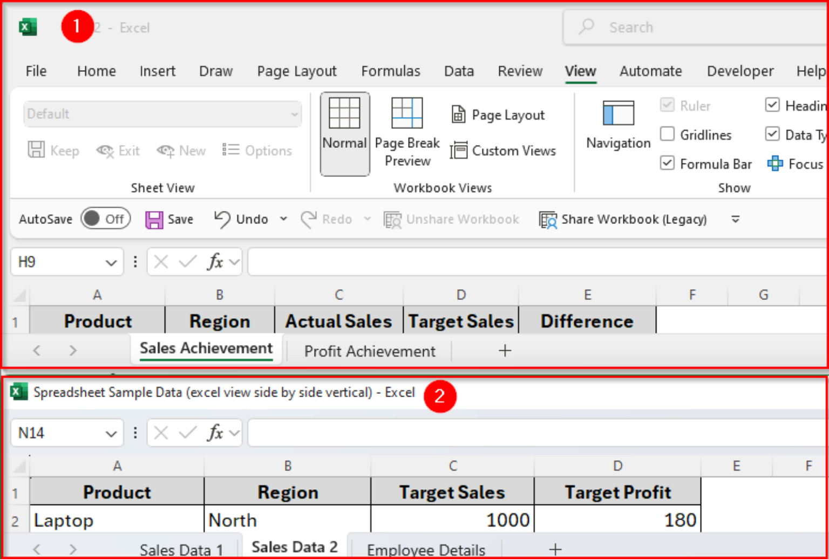The image size is (829, 559).
Task: Open Custom Views
Action: pyautogui.click(x=503, y=151)
